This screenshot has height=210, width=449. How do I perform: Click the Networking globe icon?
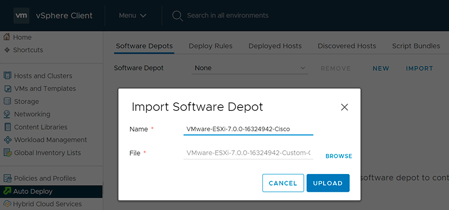(x=7, y=114)
